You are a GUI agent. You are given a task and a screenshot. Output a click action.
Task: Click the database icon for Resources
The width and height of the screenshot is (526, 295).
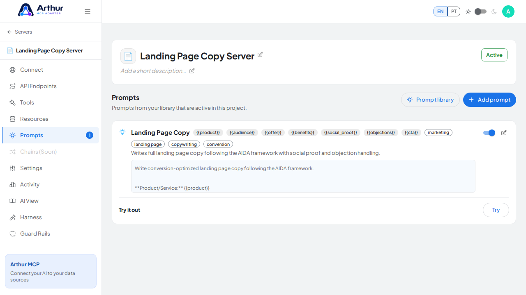click(12, 119)
